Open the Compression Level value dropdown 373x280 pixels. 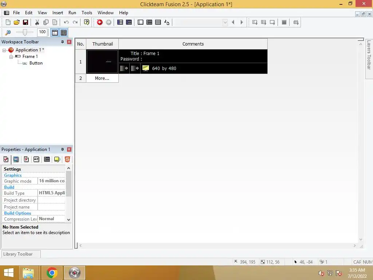[x=51, y=219]
